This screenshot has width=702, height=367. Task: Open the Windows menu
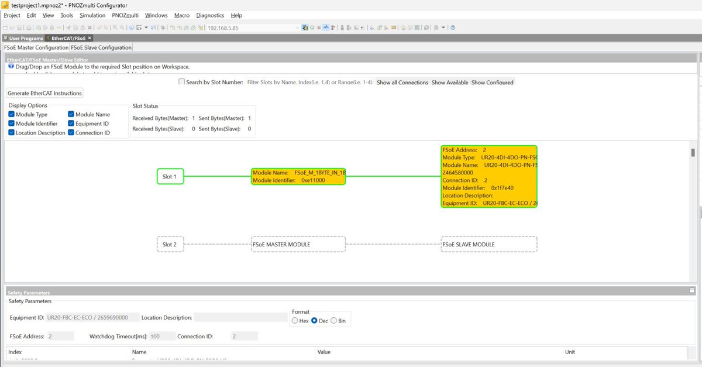click(156, 15)
